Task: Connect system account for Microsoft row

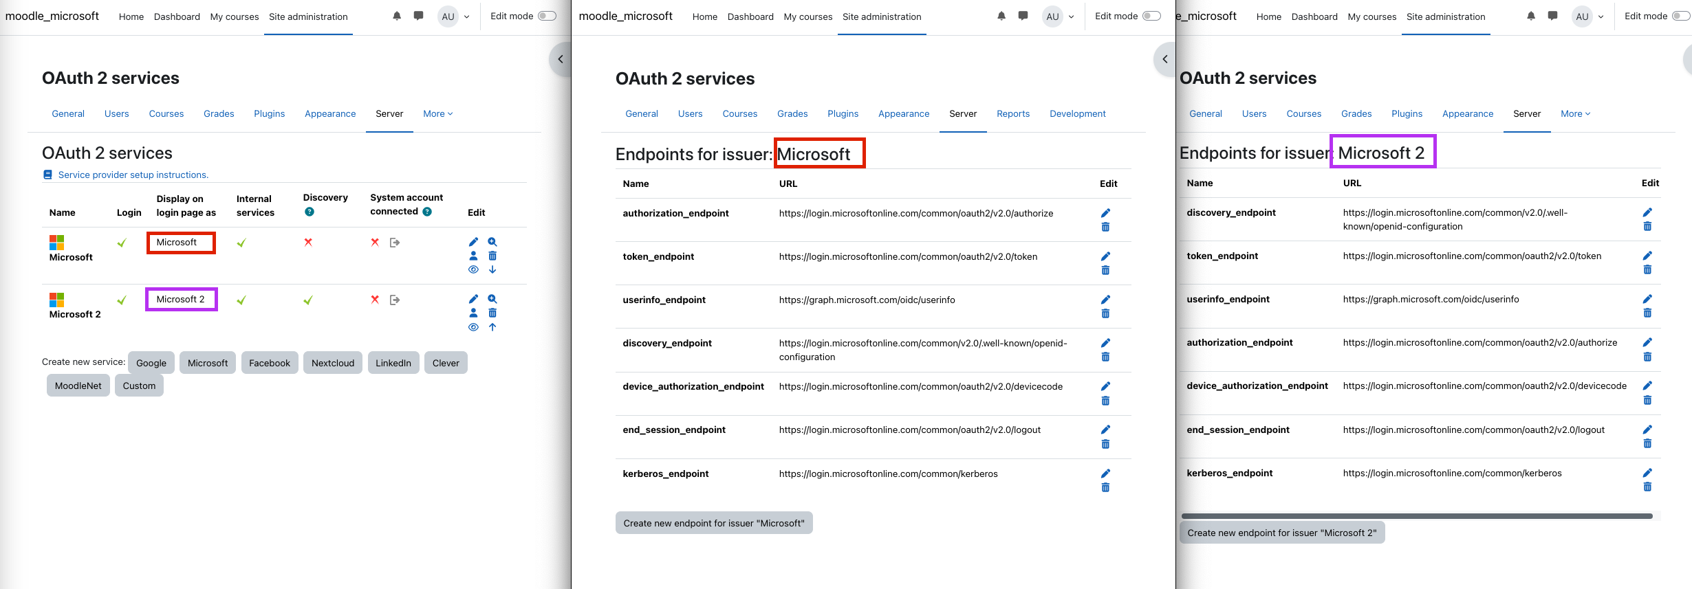Action: pos(395,243)
